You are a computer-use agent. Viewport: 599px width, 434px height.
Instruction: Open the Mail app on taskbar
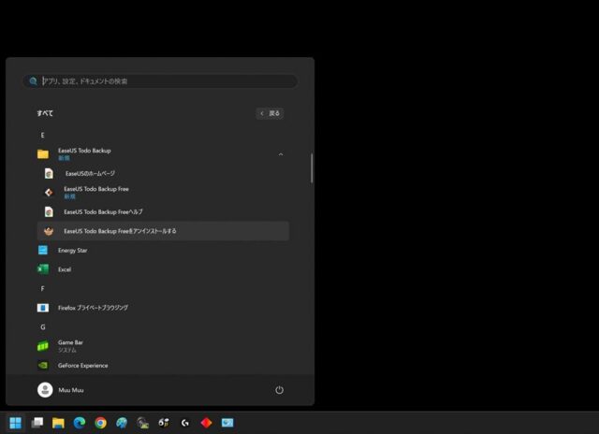point(227,423)
